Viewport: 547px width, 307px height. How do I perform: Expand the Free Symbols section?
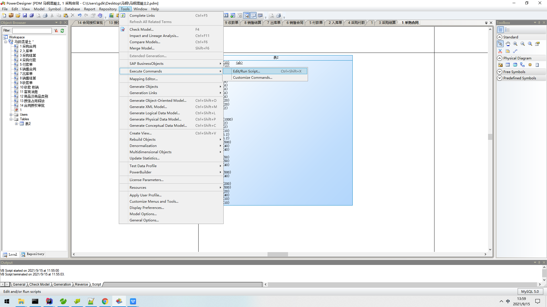point(500,72)
